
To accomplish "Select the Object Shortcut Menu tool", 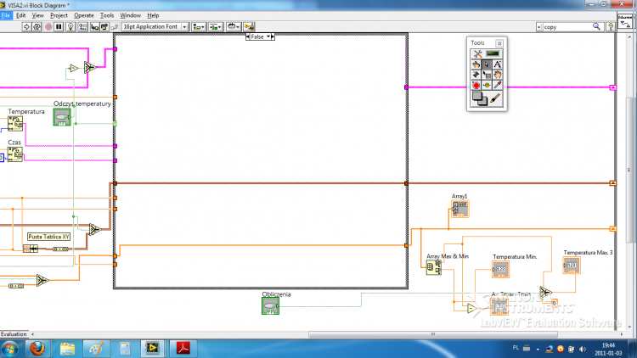I will (x=487, y=75).
